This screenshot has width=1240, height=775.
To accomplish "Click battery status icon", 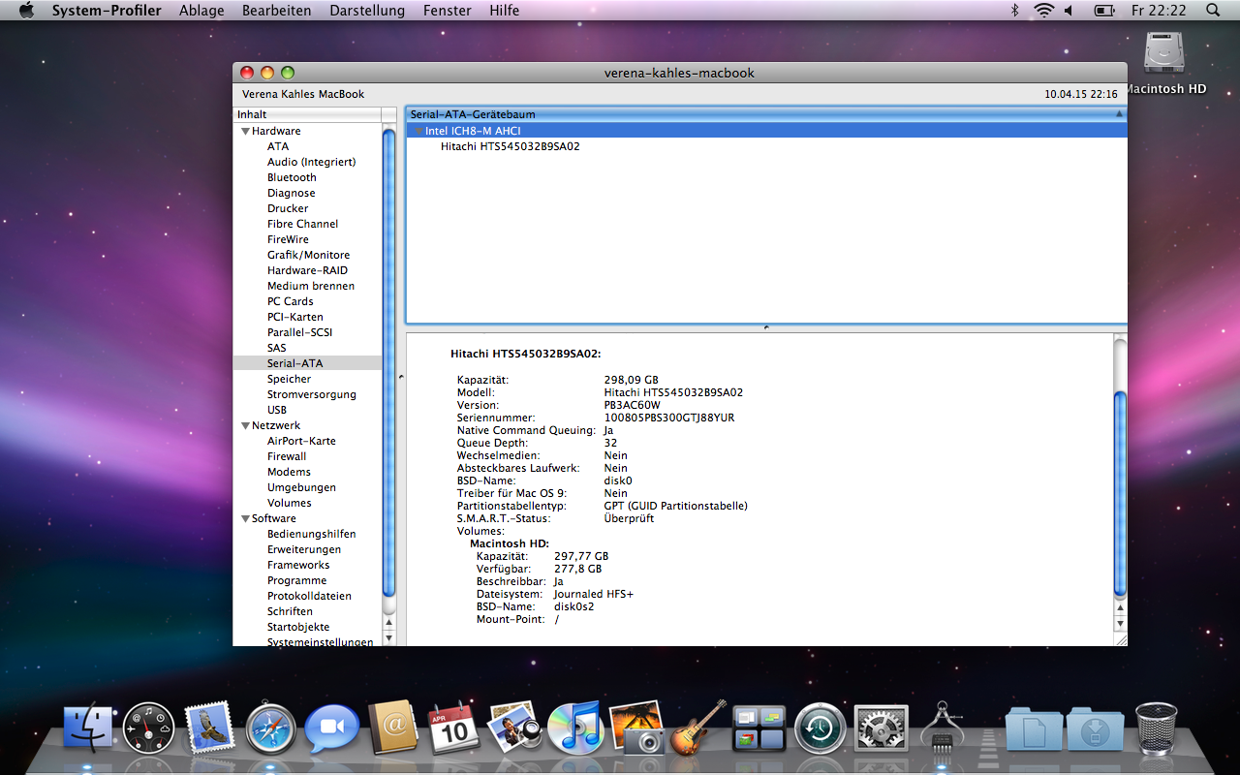I will click(1103, 10).
